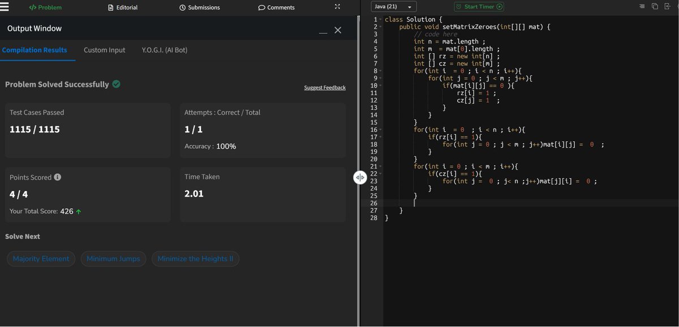Click the exit editor icon
This screenshot has width=679, height=327.
click(667, 6)
